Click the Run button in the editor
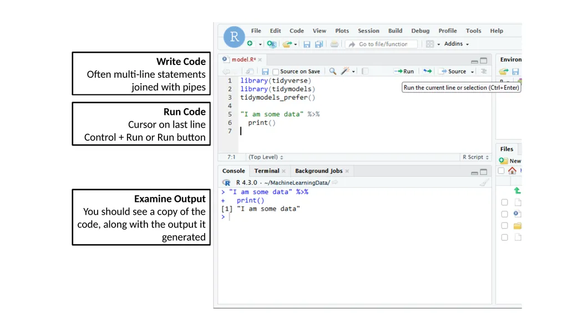The height and width of the screenshot is (319, 568). coord(404,72)
